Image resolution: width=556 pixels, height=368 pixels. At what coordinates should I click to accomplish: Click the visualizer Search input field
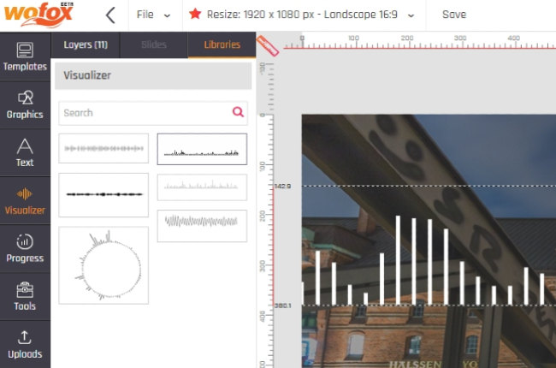point(144,112)
